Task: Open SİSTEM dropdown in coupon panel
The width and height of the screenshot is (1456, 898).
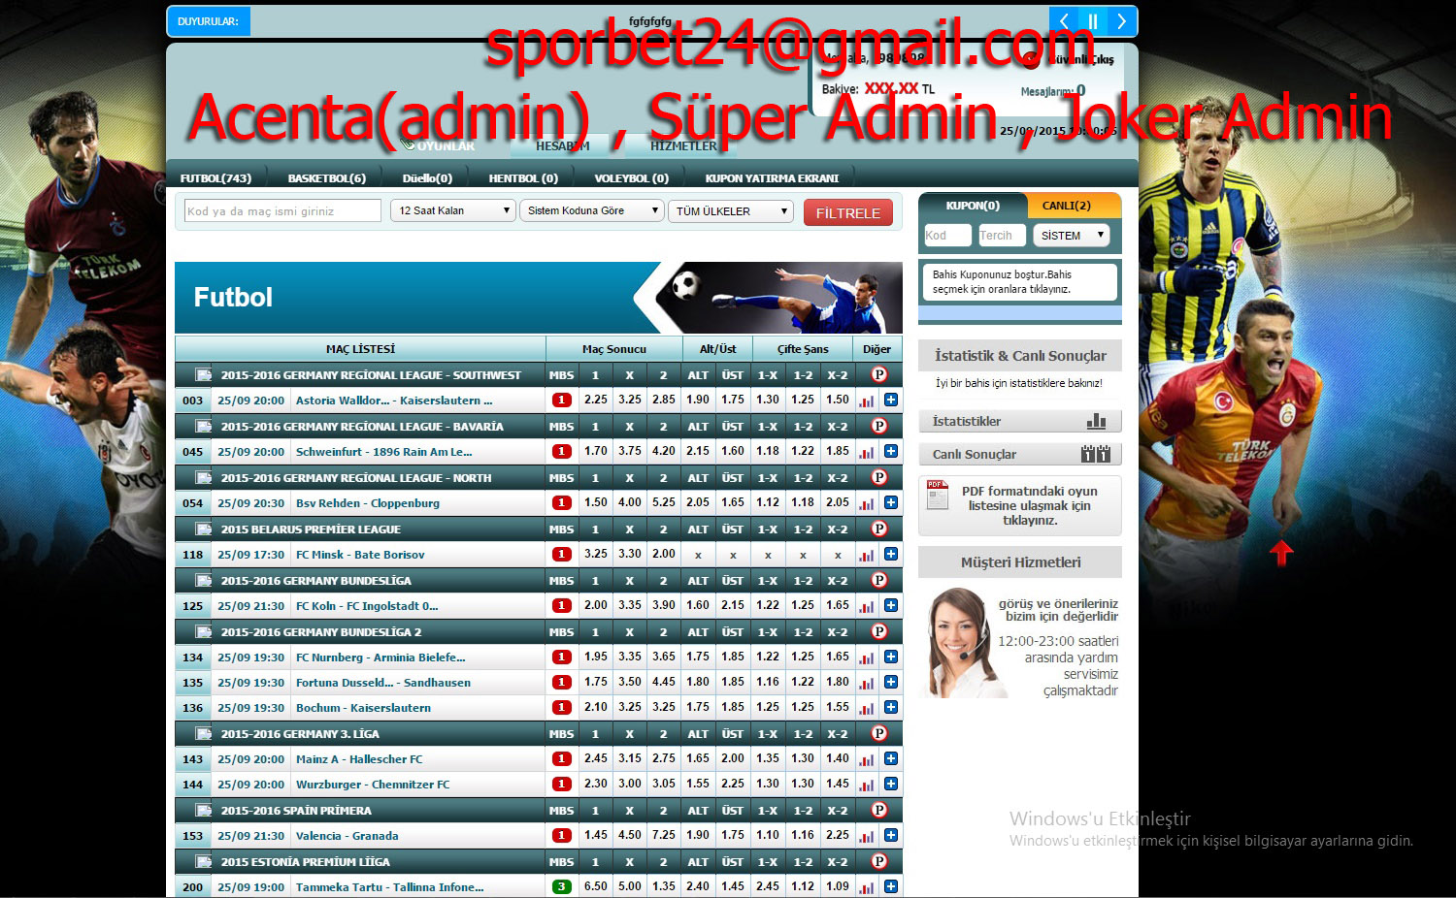Action: pyautogui.click(x=1072, y=236)
